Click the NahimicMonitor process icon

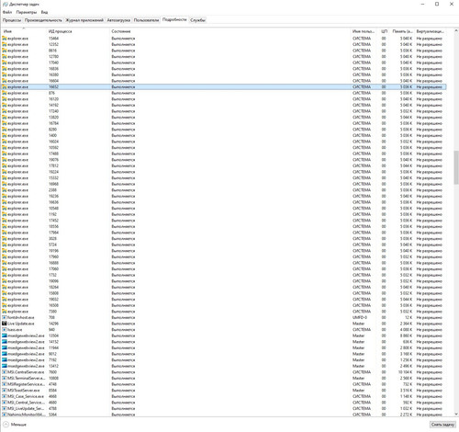pos(5,415)
